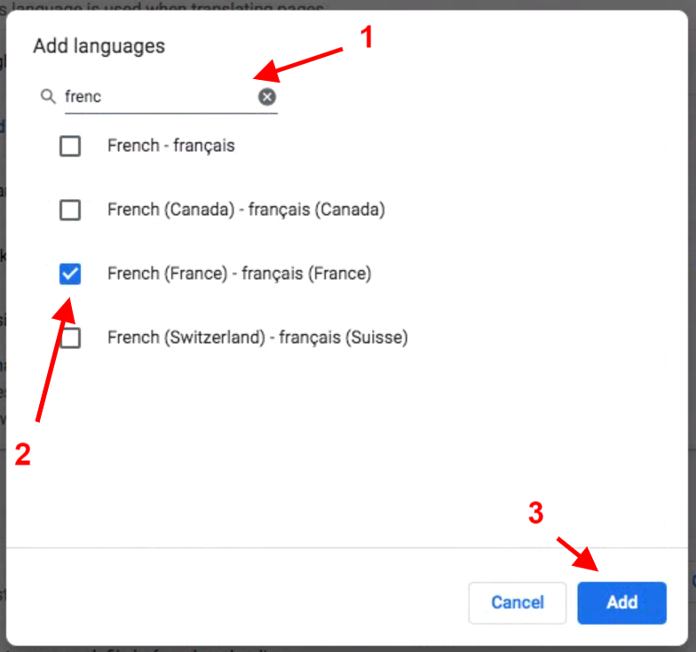Tick the French (Switzerland) checkbox
Viewport: 696px width, 652px height.
click(x=70, y=338)
